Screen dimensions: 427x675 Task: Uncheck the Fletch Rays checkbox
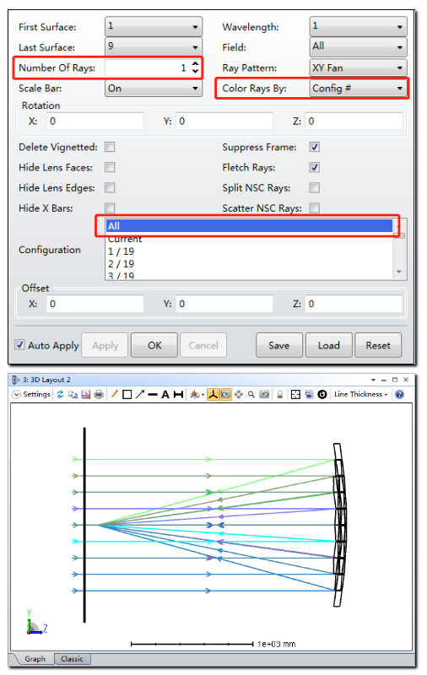point(315,167)
